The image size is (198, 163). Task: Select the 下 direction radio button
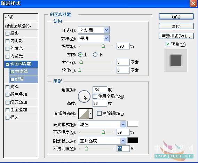(95, 55)
